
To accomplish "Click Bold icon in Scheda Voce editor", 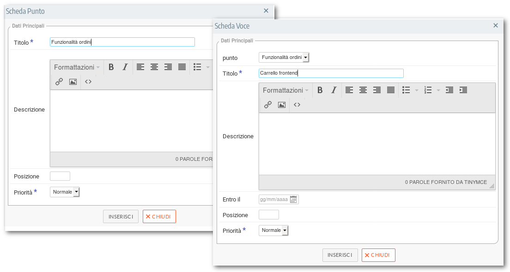I will 320,90.
